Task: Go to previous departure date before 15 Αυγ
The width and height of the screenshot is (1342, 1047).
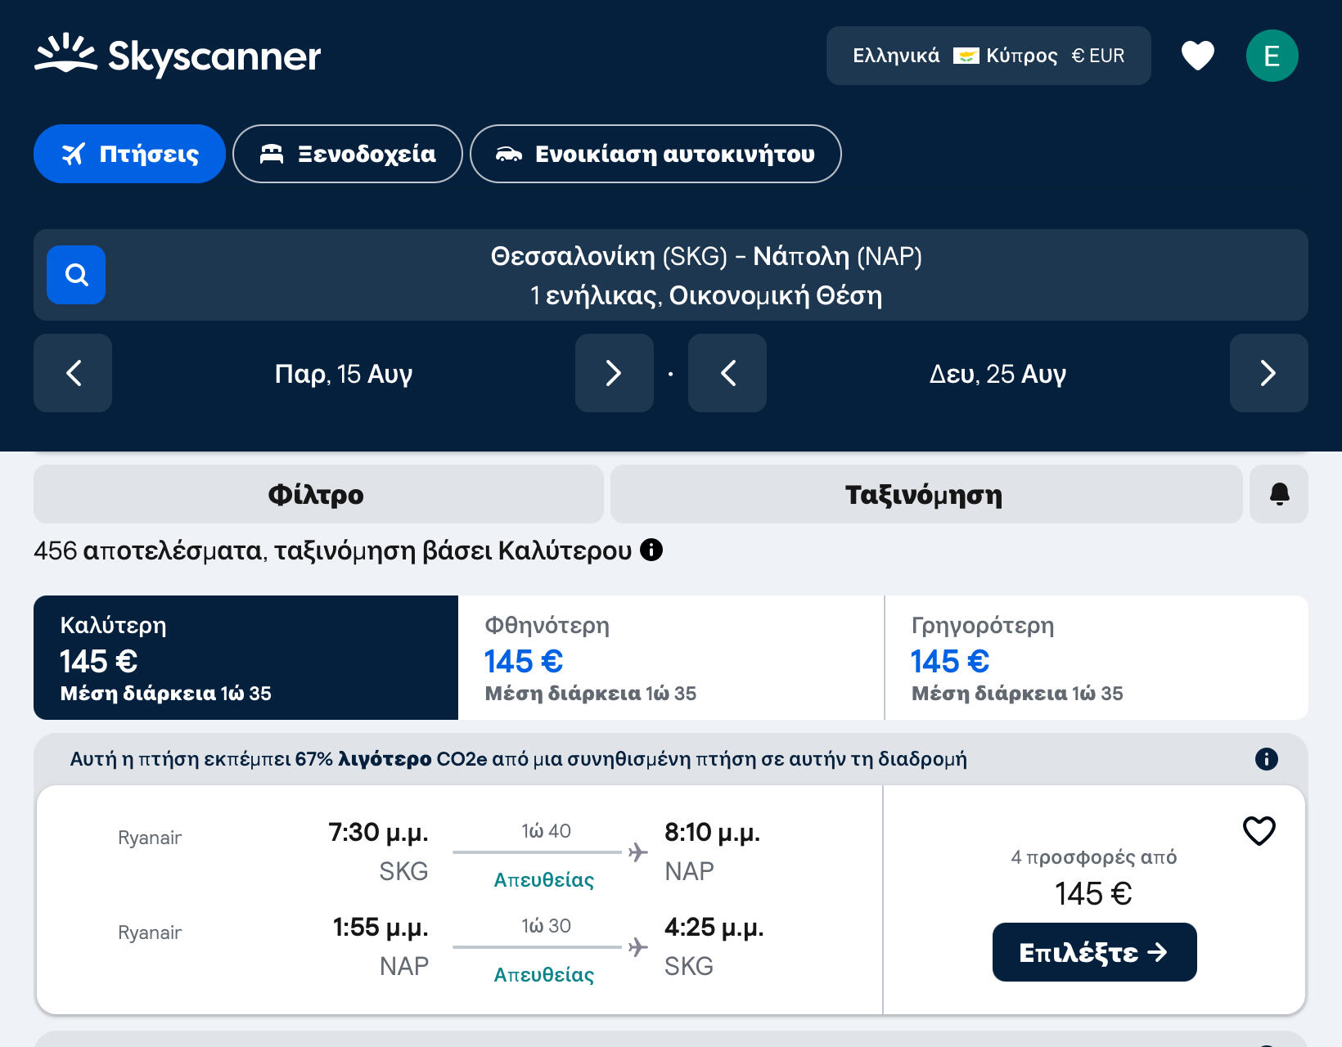Action: coord(73,373)
